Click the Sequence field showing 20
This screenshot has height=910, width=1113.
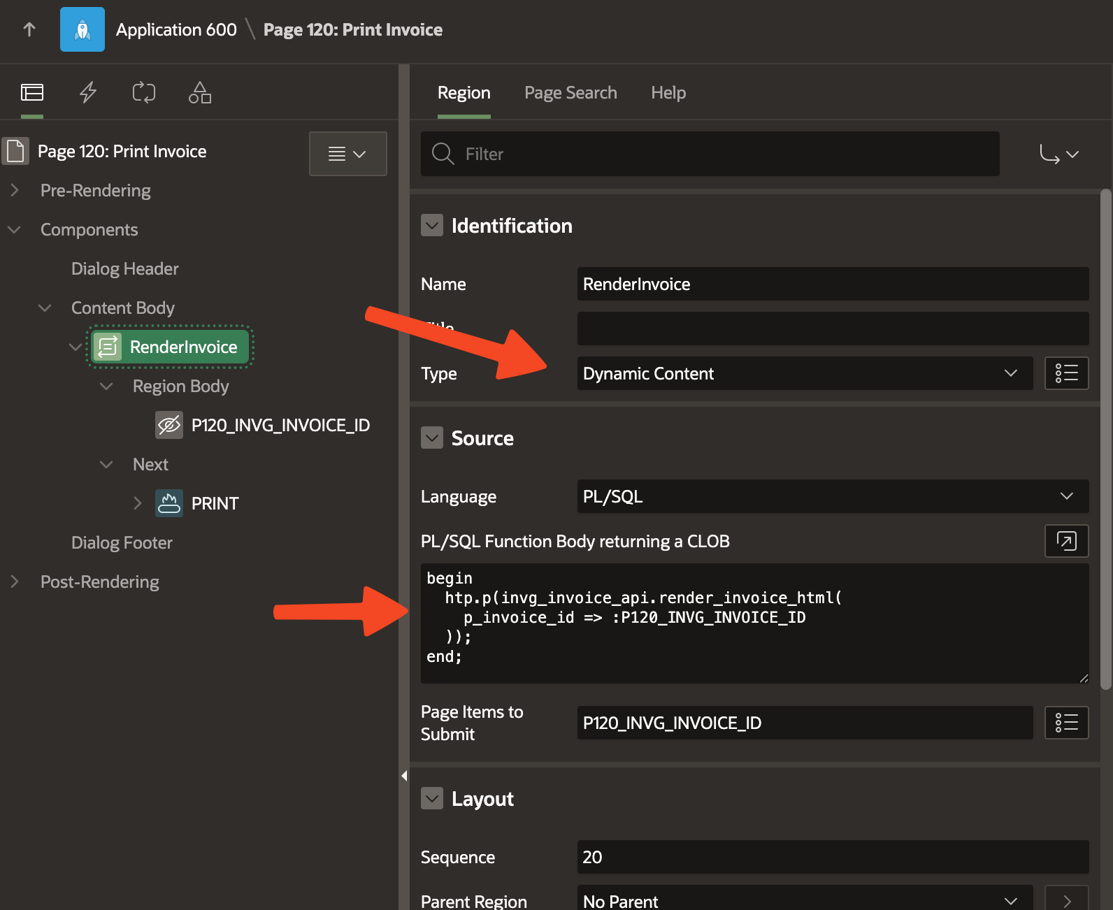[x=833, y=857]
